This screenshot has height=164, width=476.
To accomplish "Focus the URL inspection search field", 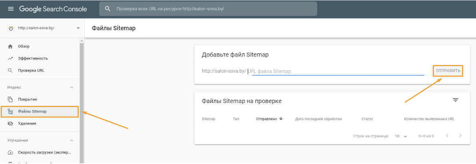I will 208,9.
